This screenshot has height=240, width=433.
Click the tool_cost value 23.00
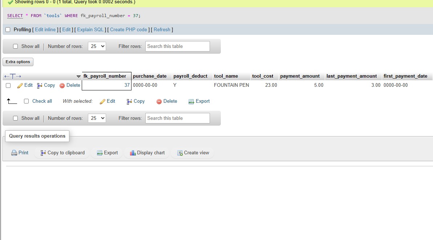(271, 85)
